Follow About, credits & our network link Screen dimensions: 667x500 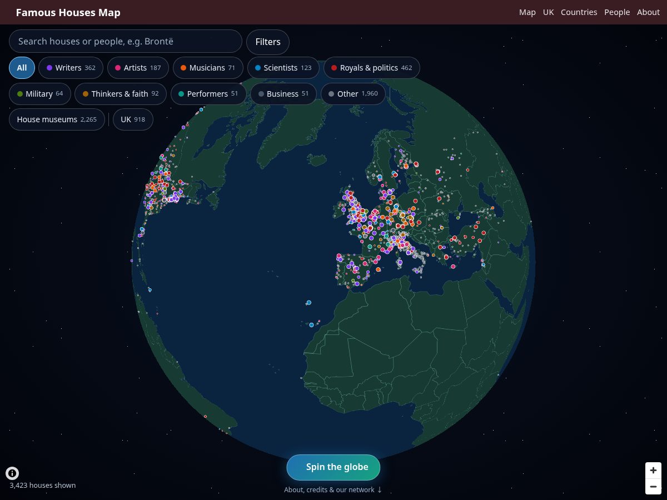pyautogui.click(x=333, y=490)
